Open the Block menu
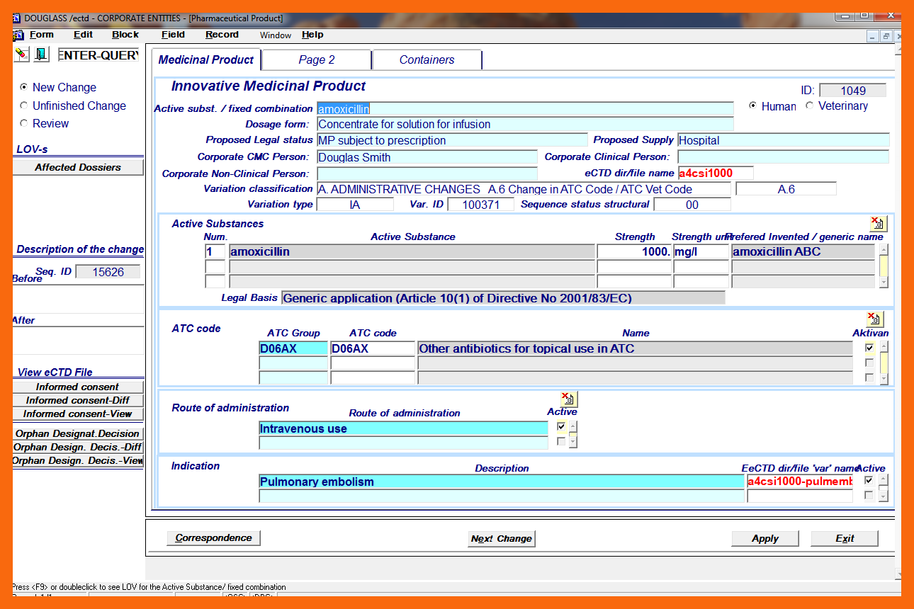The image size is (914, 609). tap(125, 35)
